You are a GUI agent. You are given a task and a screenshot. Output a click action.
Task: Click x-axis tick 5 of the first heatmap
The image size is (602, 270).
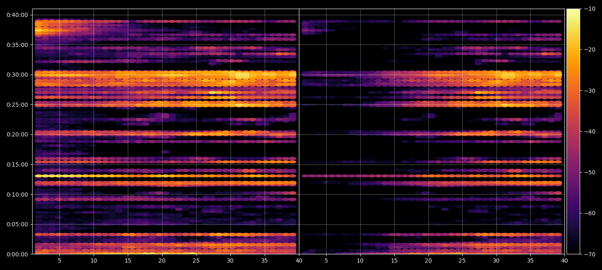[59, 261]
